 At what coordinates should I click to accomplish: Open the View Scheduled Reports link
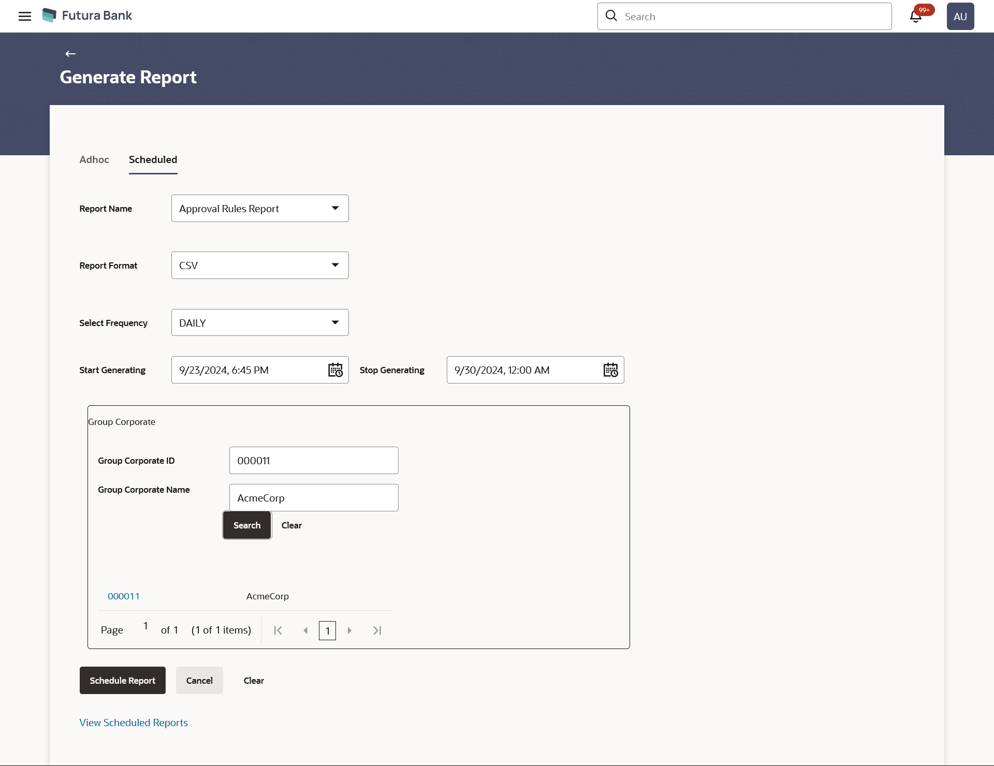click(134, 723)
